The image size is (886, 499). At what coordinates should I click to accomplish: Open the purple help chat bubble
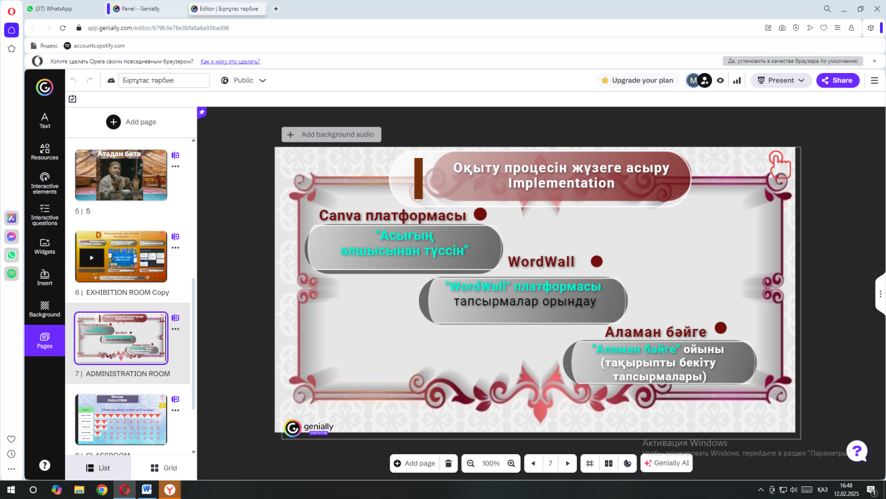point(857,452)
